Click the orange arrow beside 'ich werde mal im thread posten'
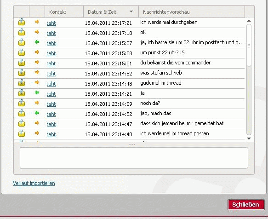 (37, 133)
